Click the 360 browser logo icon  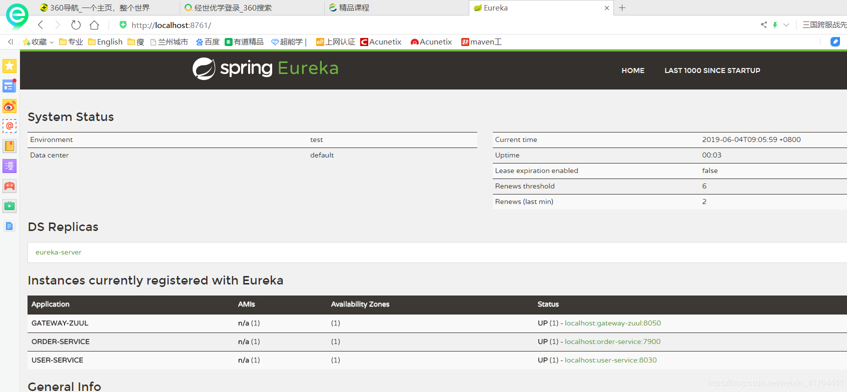17,15
